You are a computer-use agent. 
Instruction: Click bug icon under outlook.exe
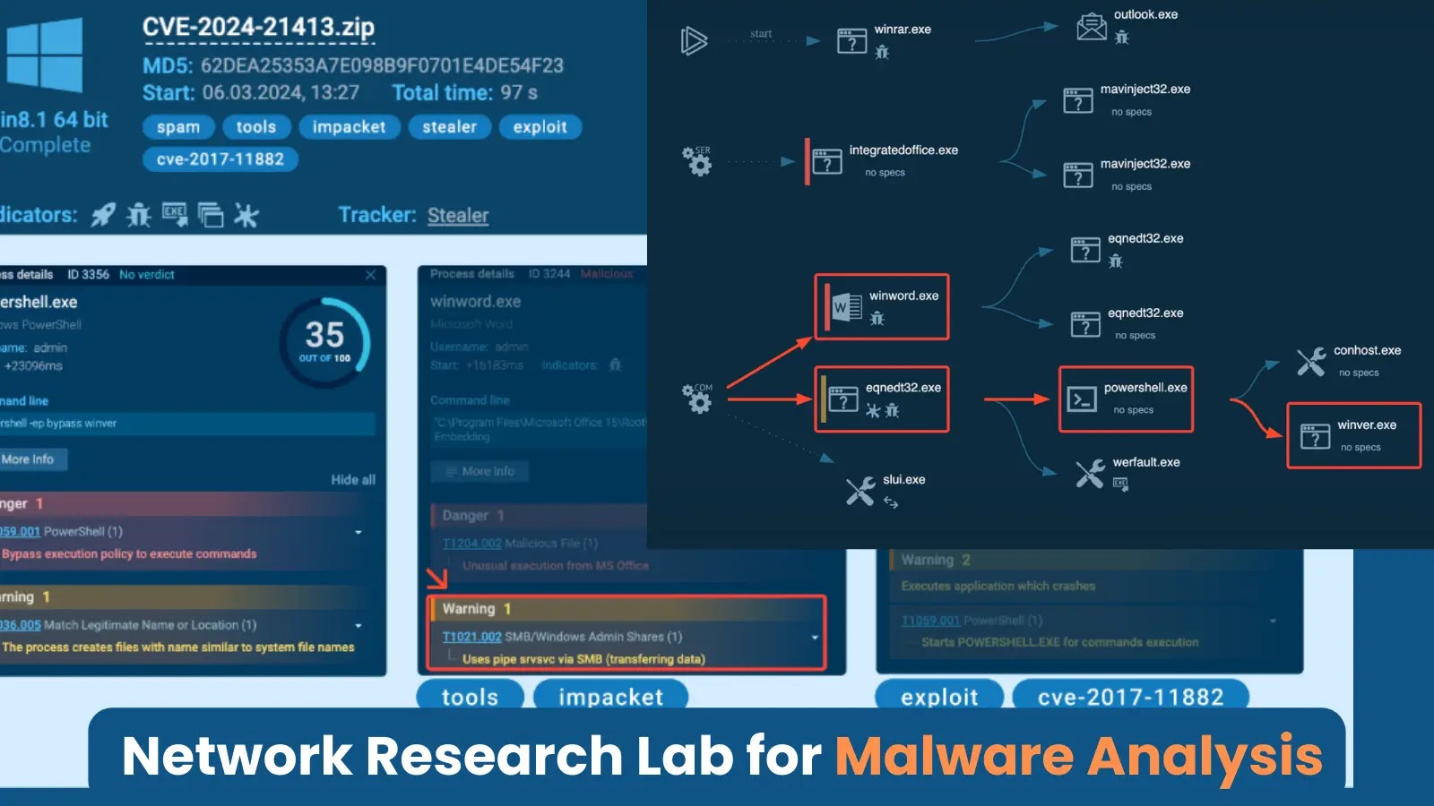pyautogui.click(x=1121, y=38)
